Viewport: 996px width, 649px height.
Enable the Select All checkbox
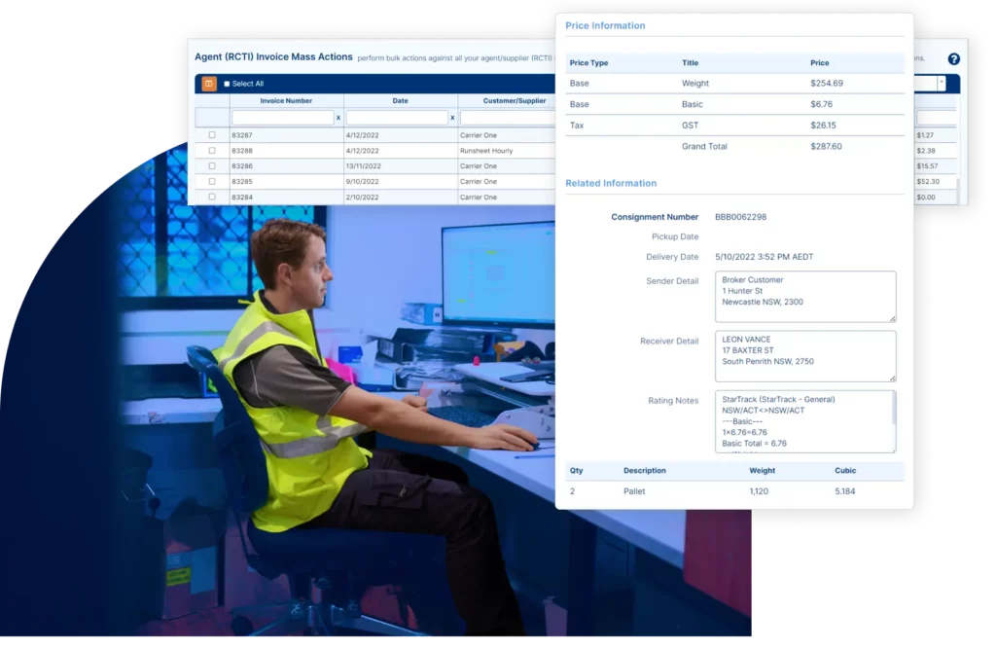click(x=229, y=86)
